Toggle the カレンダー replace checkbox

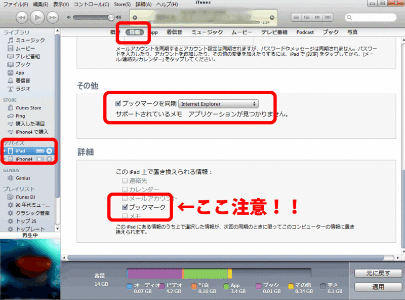coord(125,190)
